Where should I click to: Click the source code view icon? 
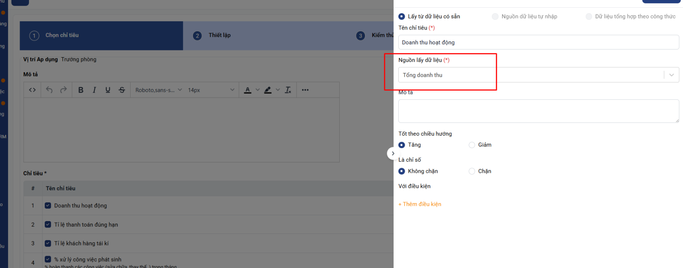click(x=32, y=90)
